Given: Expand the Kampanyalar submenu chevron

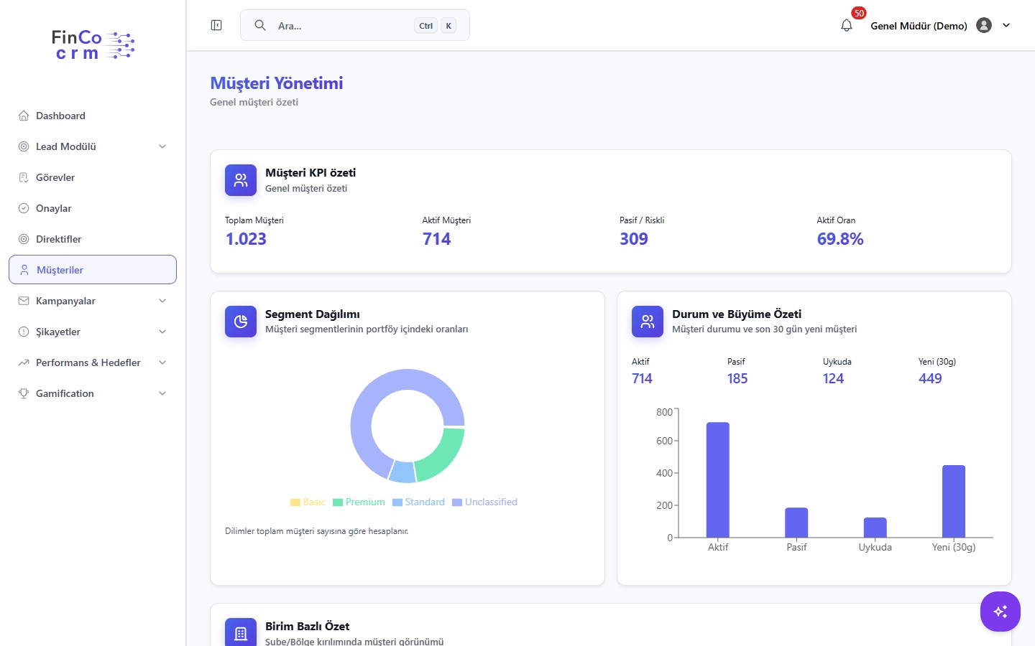Looking at the screenshot, I should (x=162, y=301).
